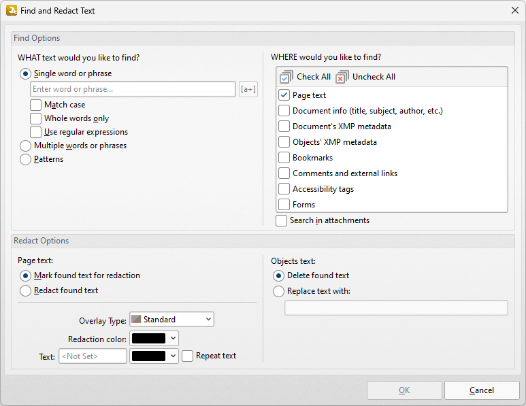The width and height of the screenshot is (526, 406).
Task: Select Mark found text for redaction
Action: pyautogui.click(x=25, y=275)
